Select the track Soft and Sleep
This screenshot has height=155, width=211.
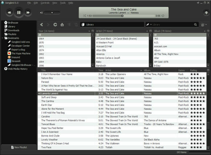click(122, 97)
